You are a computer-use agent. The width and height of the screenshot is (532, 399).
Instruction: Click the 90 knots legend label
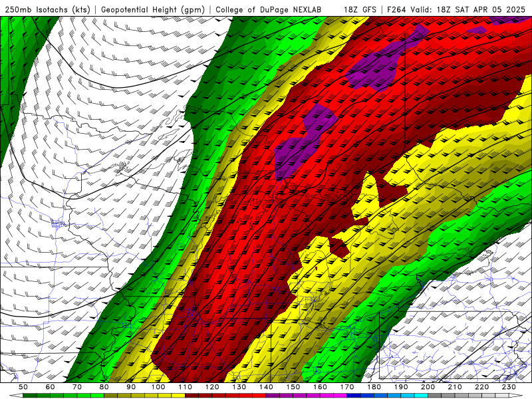[x=131, y=387]
